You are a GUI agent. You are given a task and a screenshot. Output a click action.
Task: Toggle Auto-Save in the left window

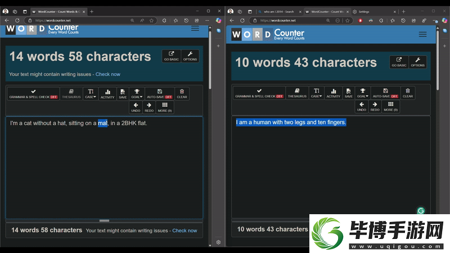coord(160,94)
